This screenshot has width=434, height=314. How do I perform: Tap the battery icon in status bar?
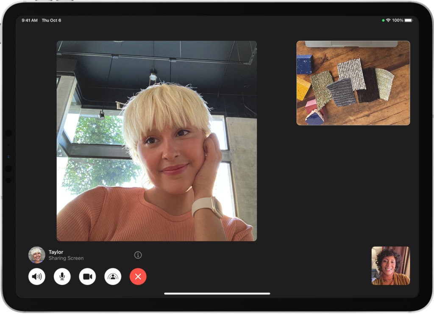coord(408,20)
